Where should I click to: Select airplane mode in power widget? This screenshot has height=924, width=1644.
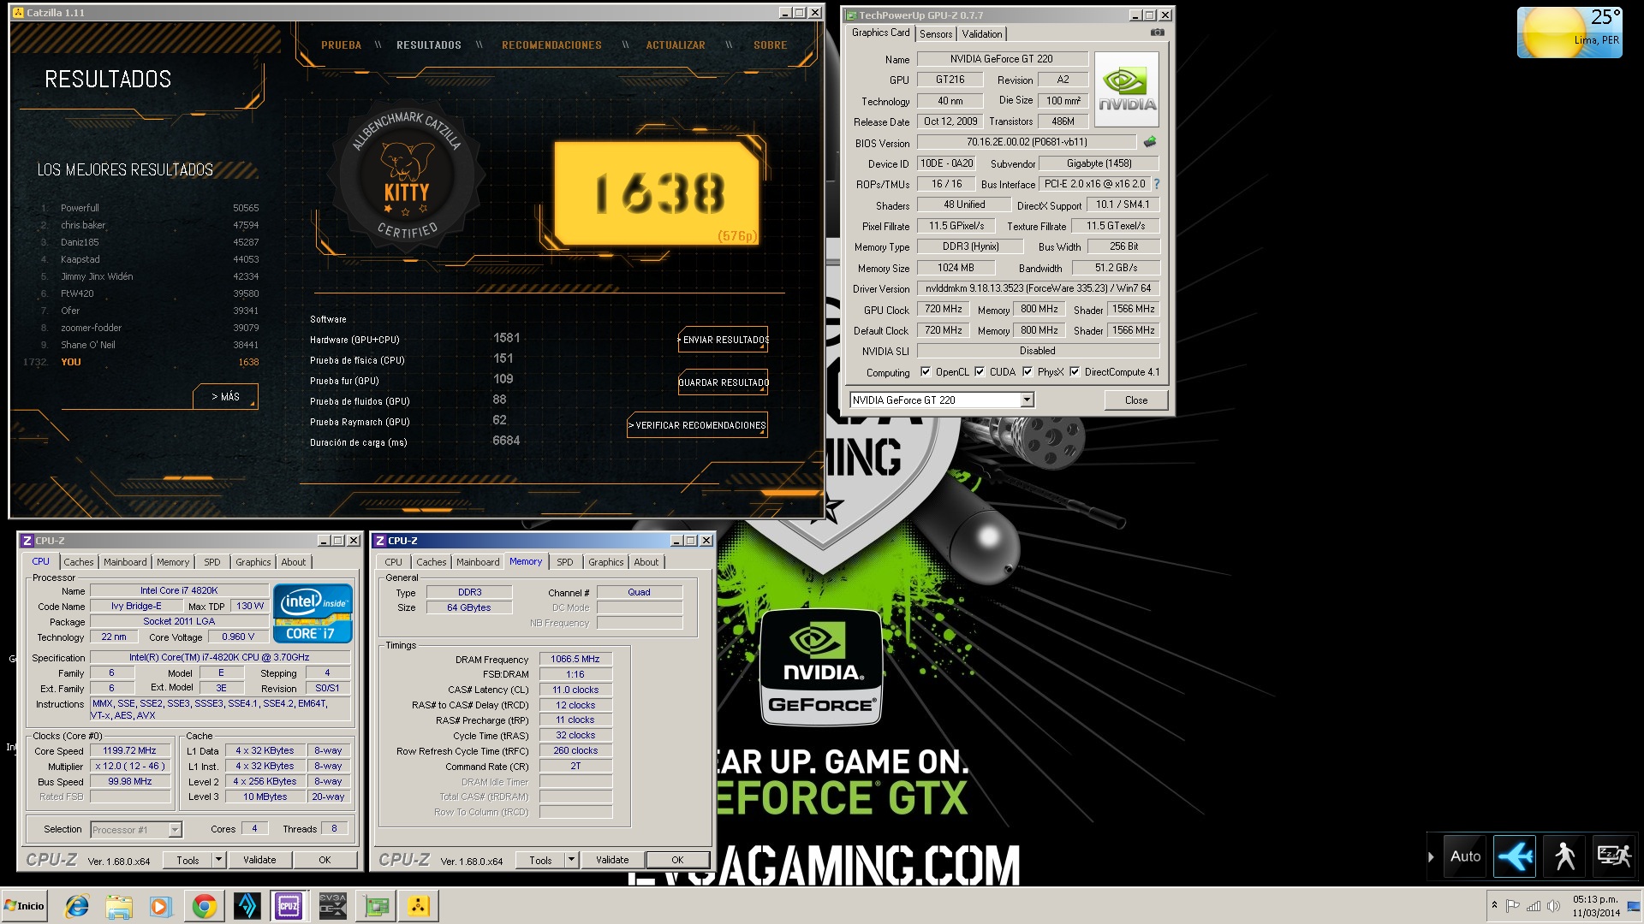click(x=1515, y=856)
